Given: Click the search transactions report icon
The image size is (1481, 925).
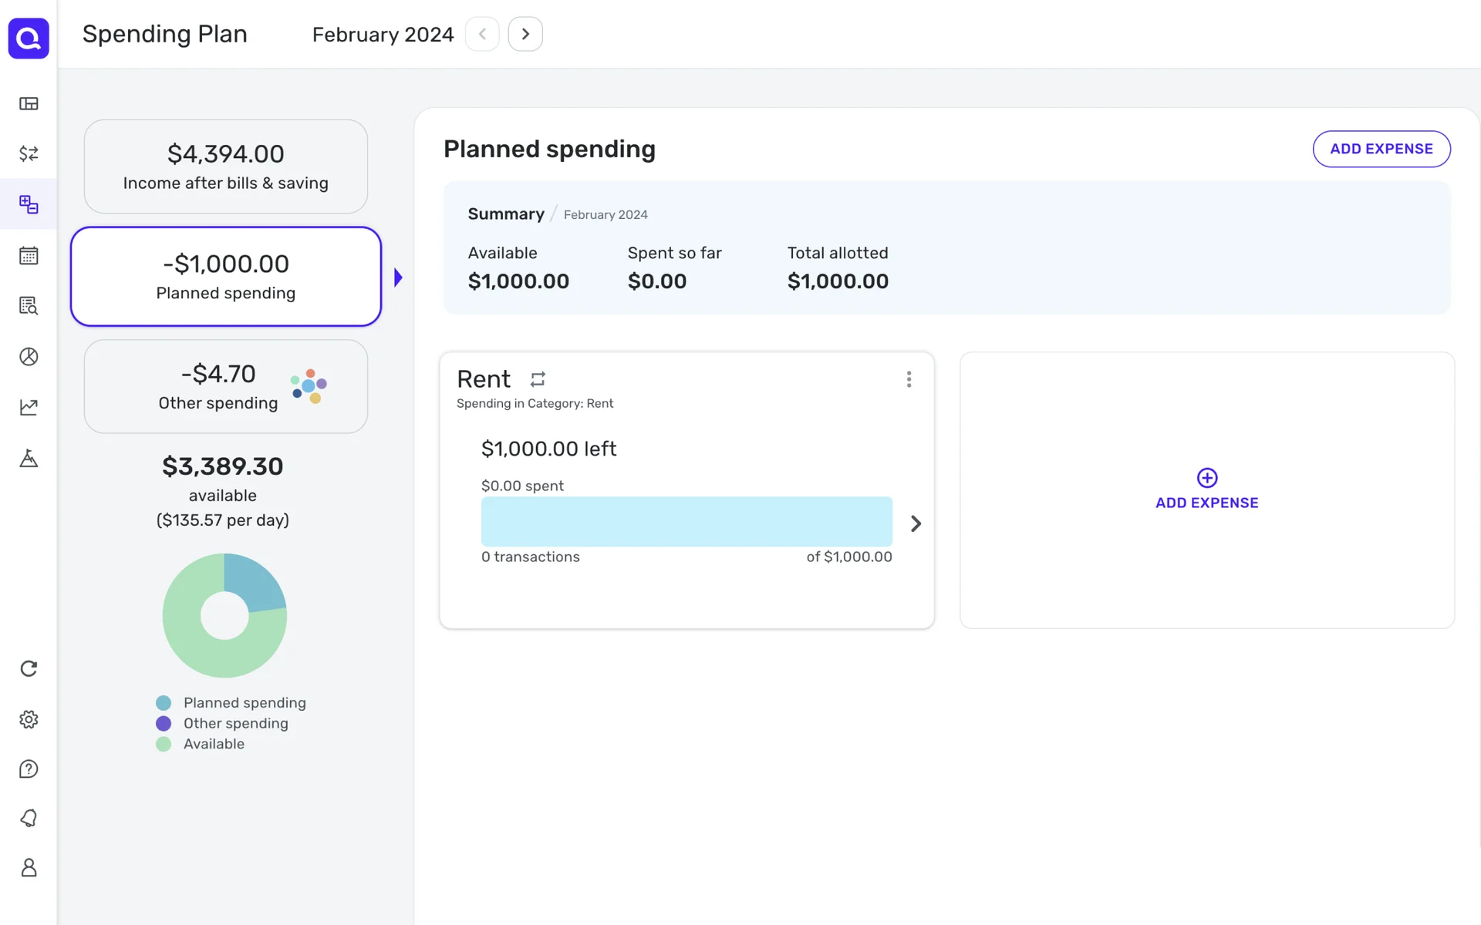Looking at the screenshot, I should tap(29, 306).
